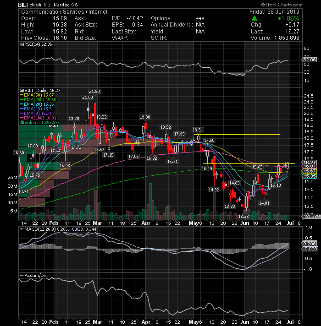Click the Friday 28-Jun-2019 date text
This screenshot has width=321, height=326.
click(x=274, y=11)
